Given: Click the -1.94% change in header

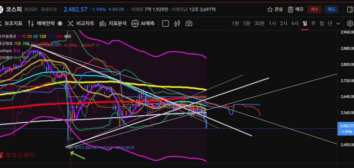Looking at the screenshot, I should click(x=98, y=10).
